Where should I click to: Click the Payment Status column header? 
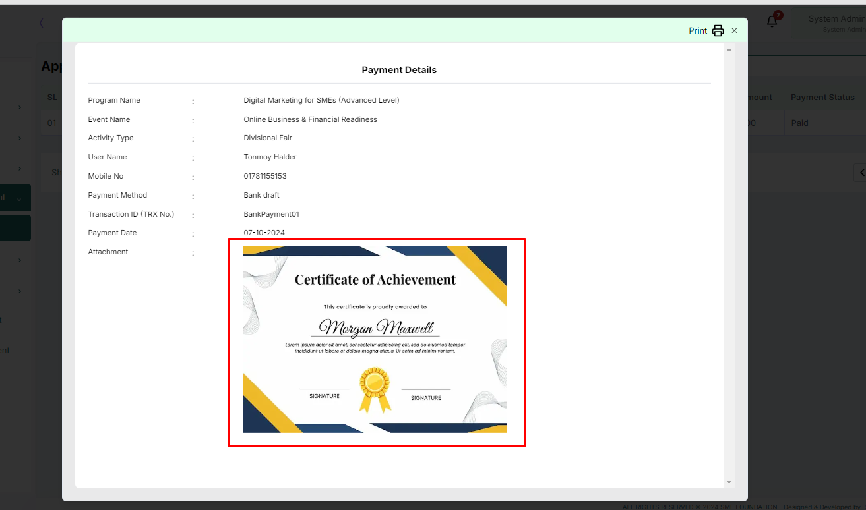pyautogui.click(x=822, y=97)
